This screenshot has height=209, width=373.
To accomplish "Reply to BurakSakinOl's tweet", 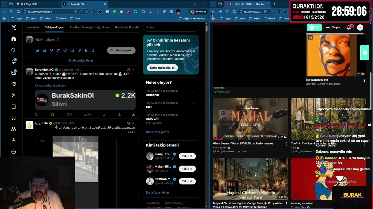I will [x=37, y=115].
